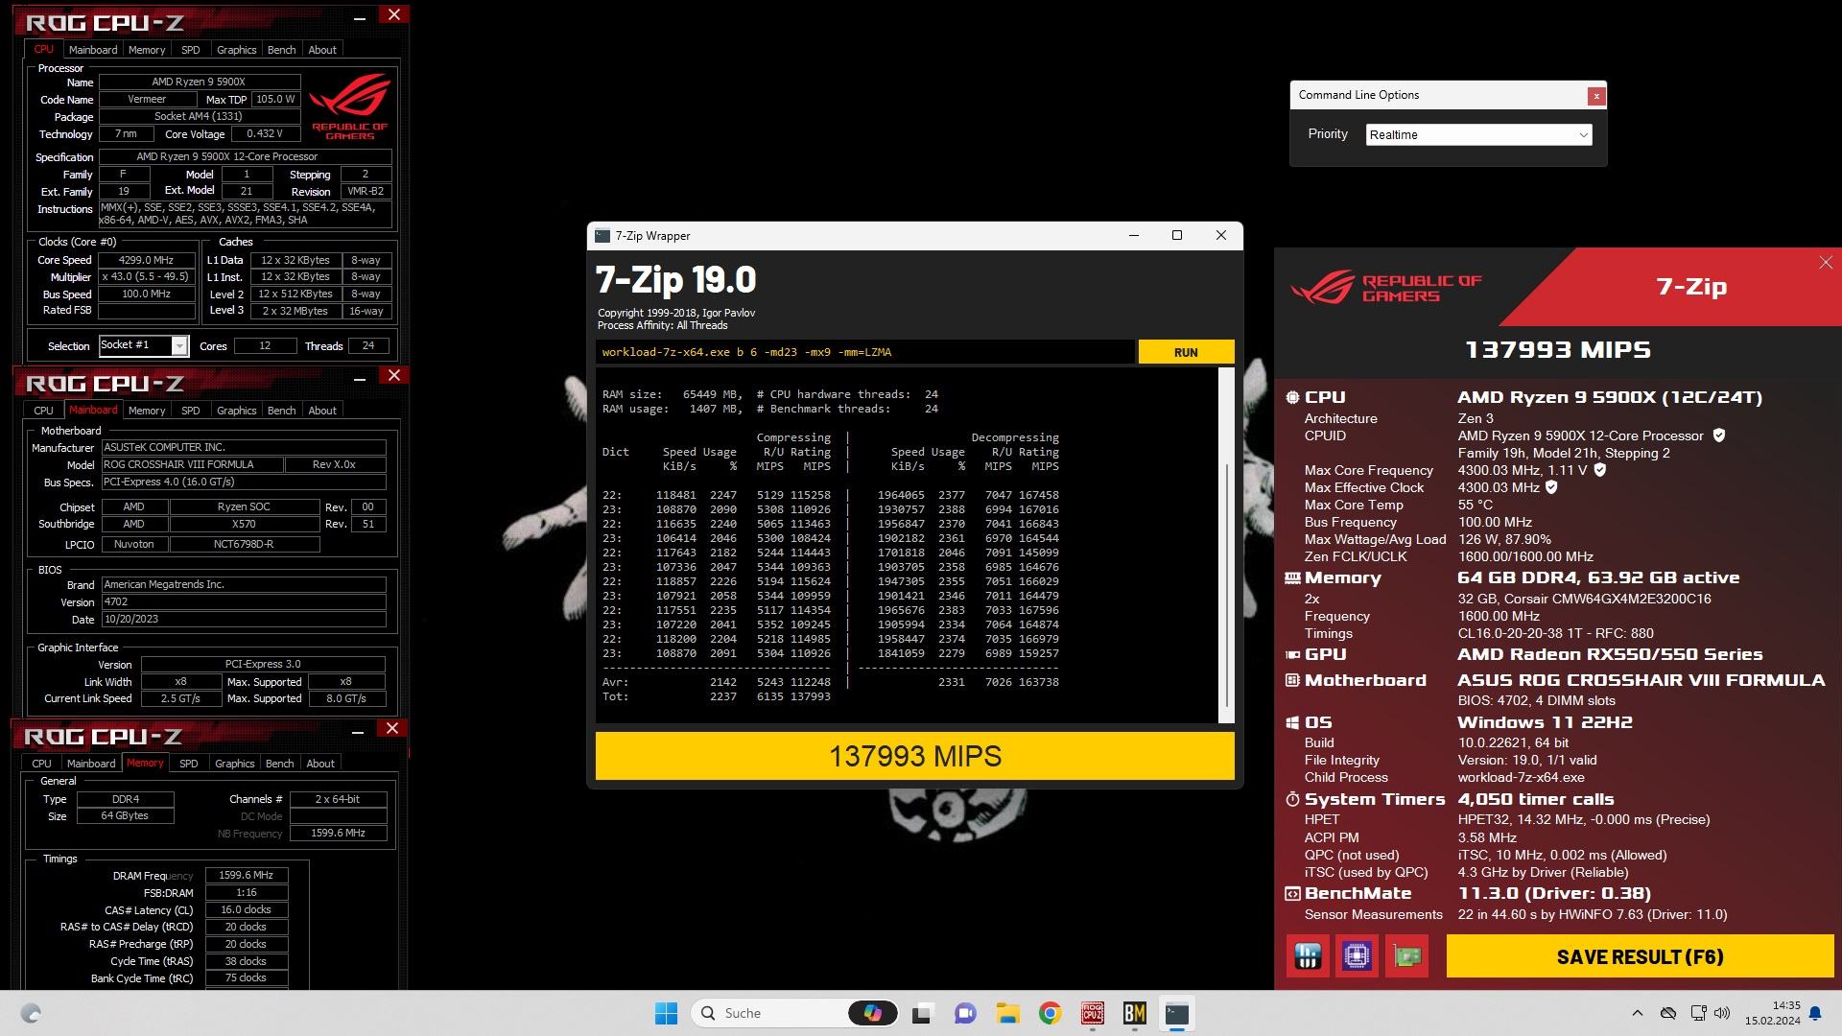Click the BenchMate section icon

click(x=1292, y=893)
